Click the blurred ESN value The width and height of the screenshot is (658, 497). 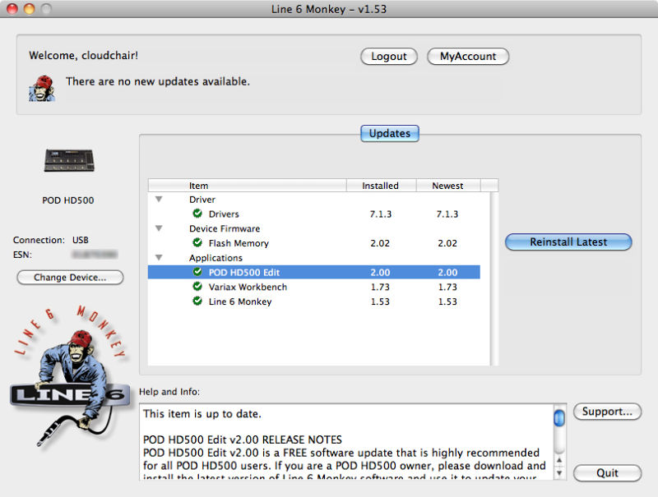[95, 255]
